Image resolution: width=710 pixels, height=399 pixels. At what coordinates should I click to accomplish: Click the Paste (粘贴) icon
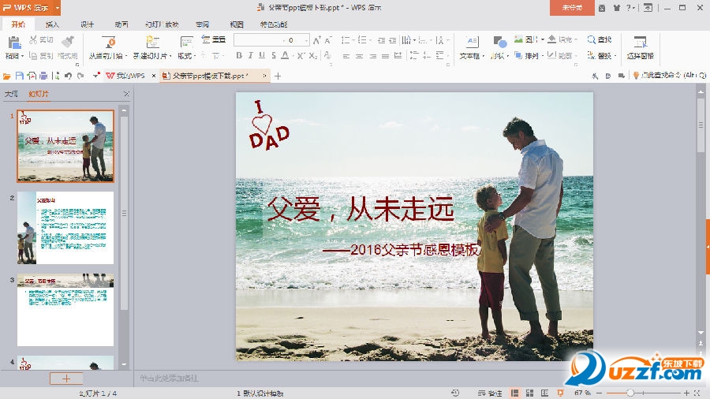pyautogui.click(x=13, y=42)
